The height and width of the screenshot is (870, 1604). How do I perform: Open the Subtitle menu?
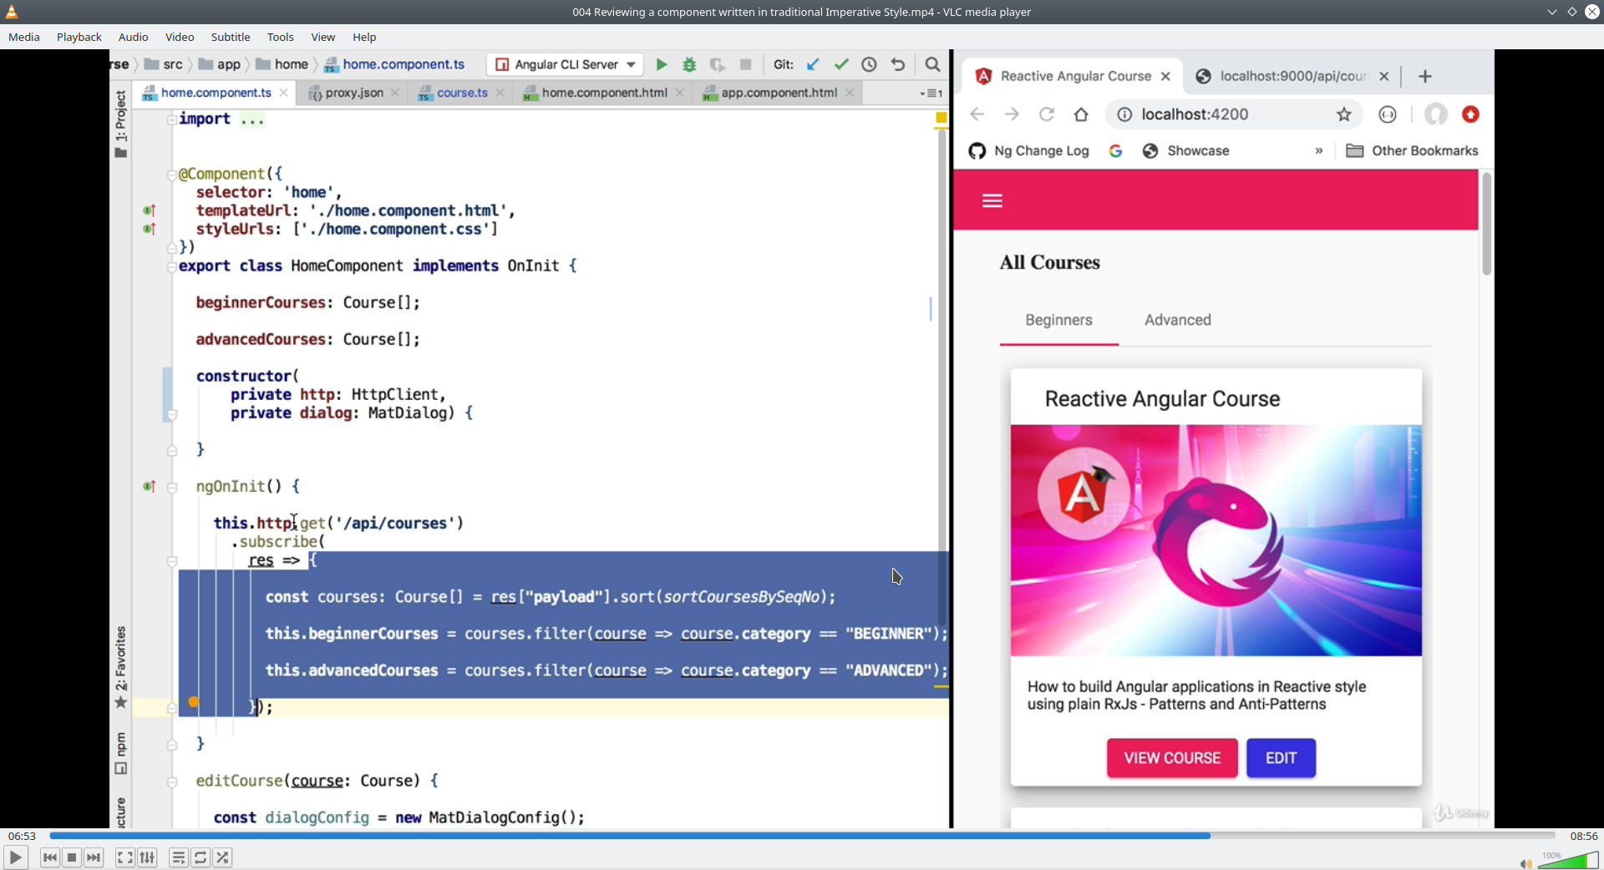[x=231, y=37]
